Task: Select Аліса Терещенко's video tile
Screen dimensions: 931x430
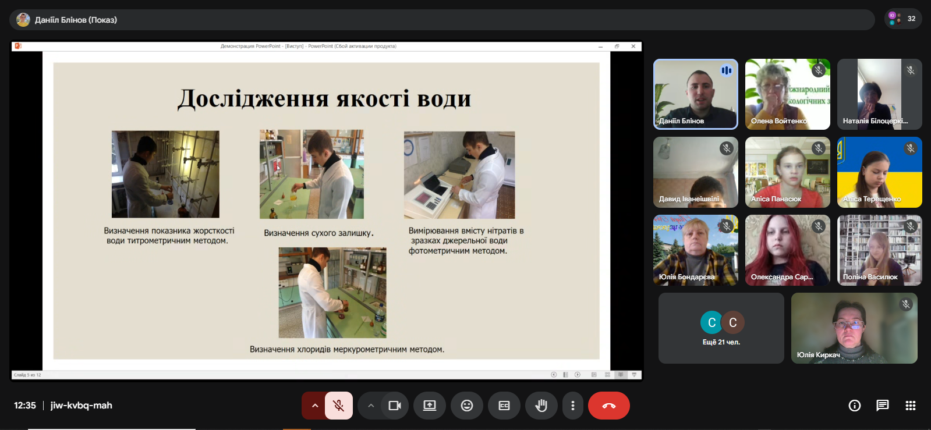Action: pyautogui.click(x=879, y=172)
